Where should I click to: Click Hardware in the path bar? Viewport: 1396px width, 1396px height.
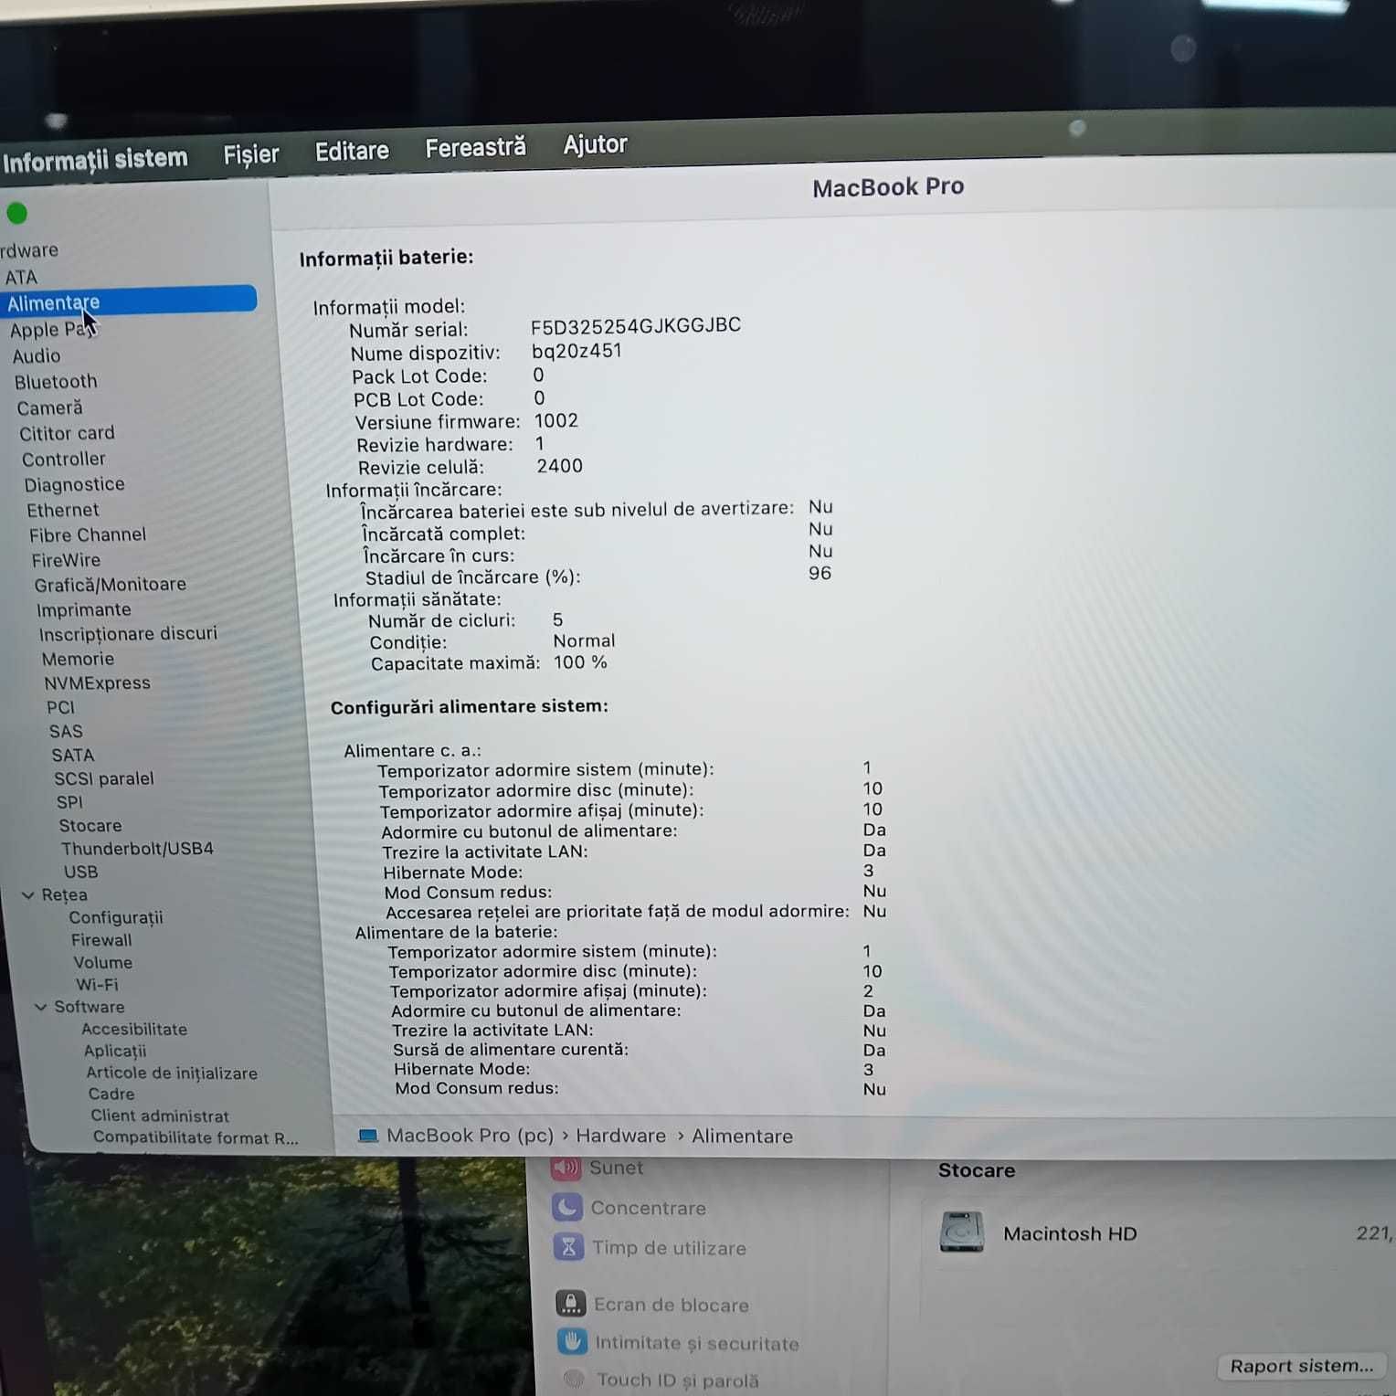click(620, 1136)
